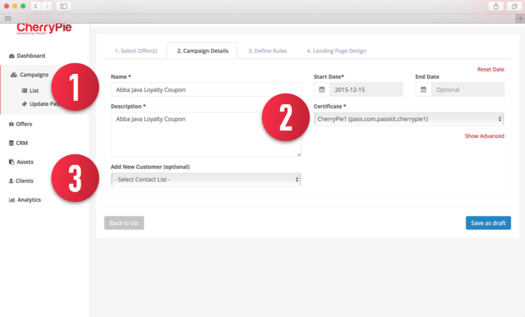Go to Landing Page Design tab
Screen dimensions: 525x317
(x=336, y=51)
